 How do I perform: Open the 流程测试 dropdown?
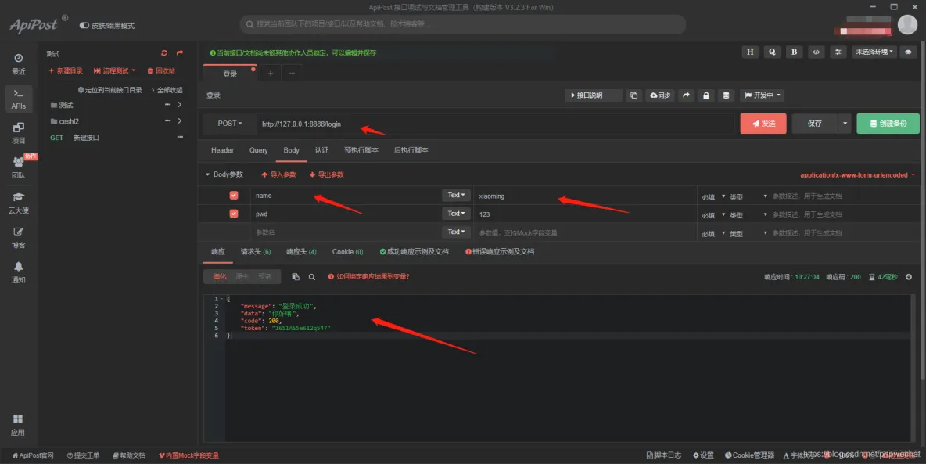point(114,70)
